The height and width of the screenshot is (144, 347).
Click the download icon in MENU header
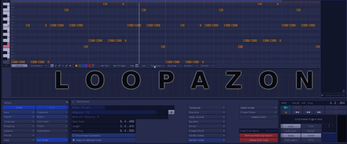tap(67, 102)
